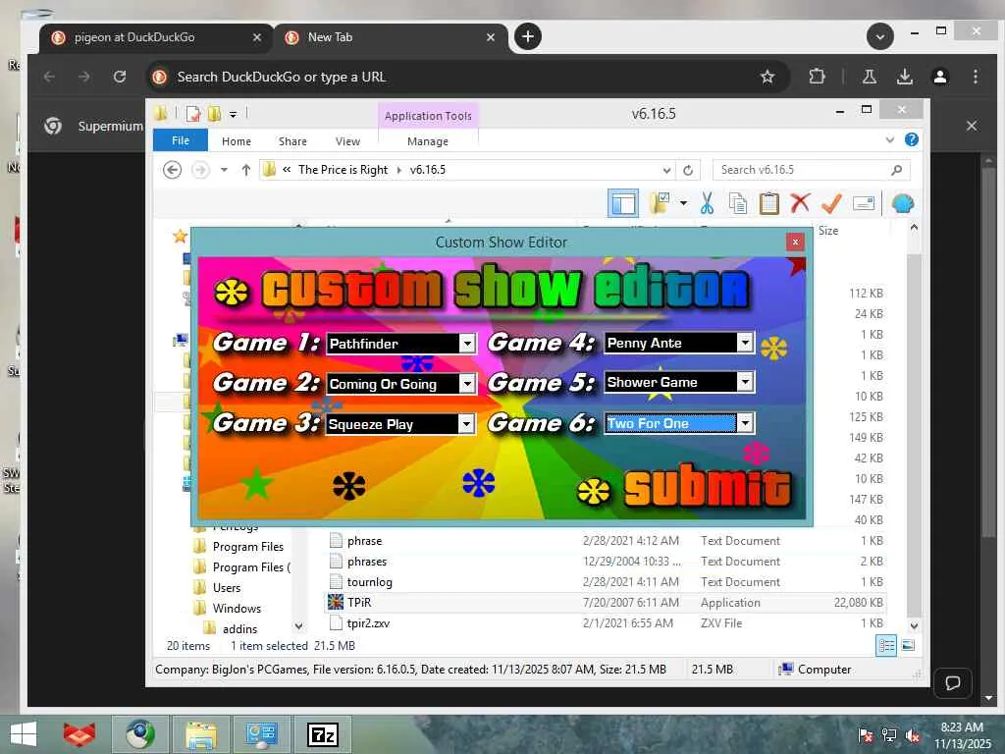
Task: Open a new browser tab with plus
Action: click(x=527, y=36)
